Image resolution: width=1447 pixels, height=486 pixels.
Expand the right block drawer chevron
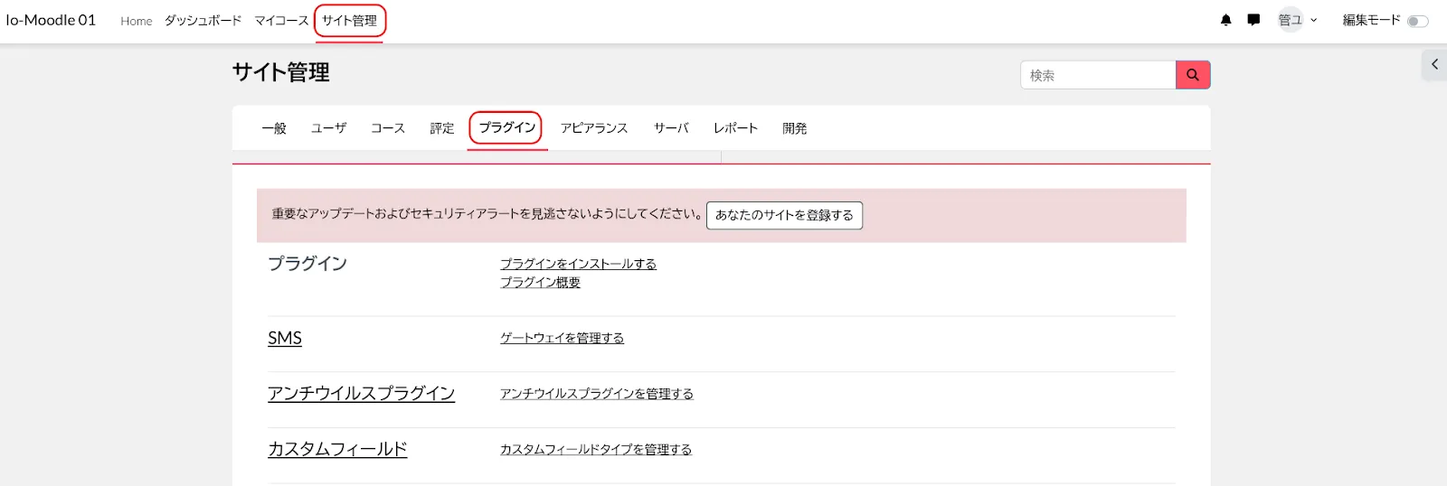click(x=1434, y=65)
